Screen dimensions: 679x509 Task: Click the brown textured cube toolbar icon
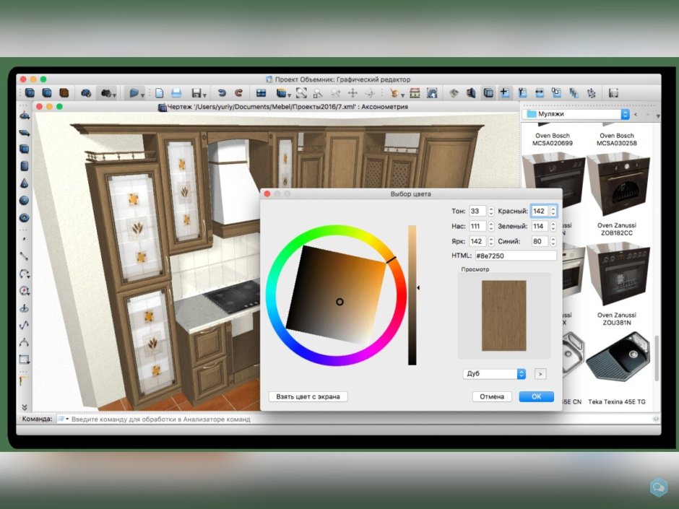64,92
